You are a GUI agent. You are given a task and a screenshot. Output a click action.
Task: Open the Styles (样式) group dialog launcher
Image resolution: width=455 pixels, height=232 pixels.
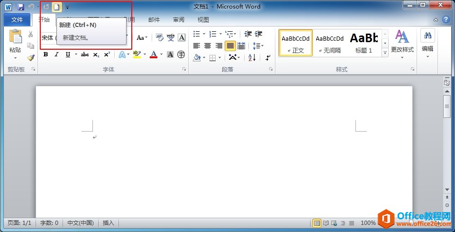click(413, 69)
